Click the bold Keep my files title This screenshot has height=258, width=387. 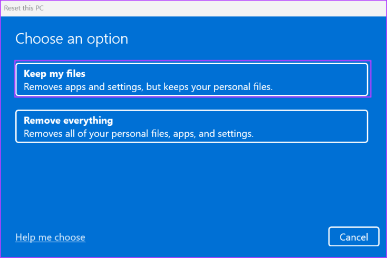54,73
